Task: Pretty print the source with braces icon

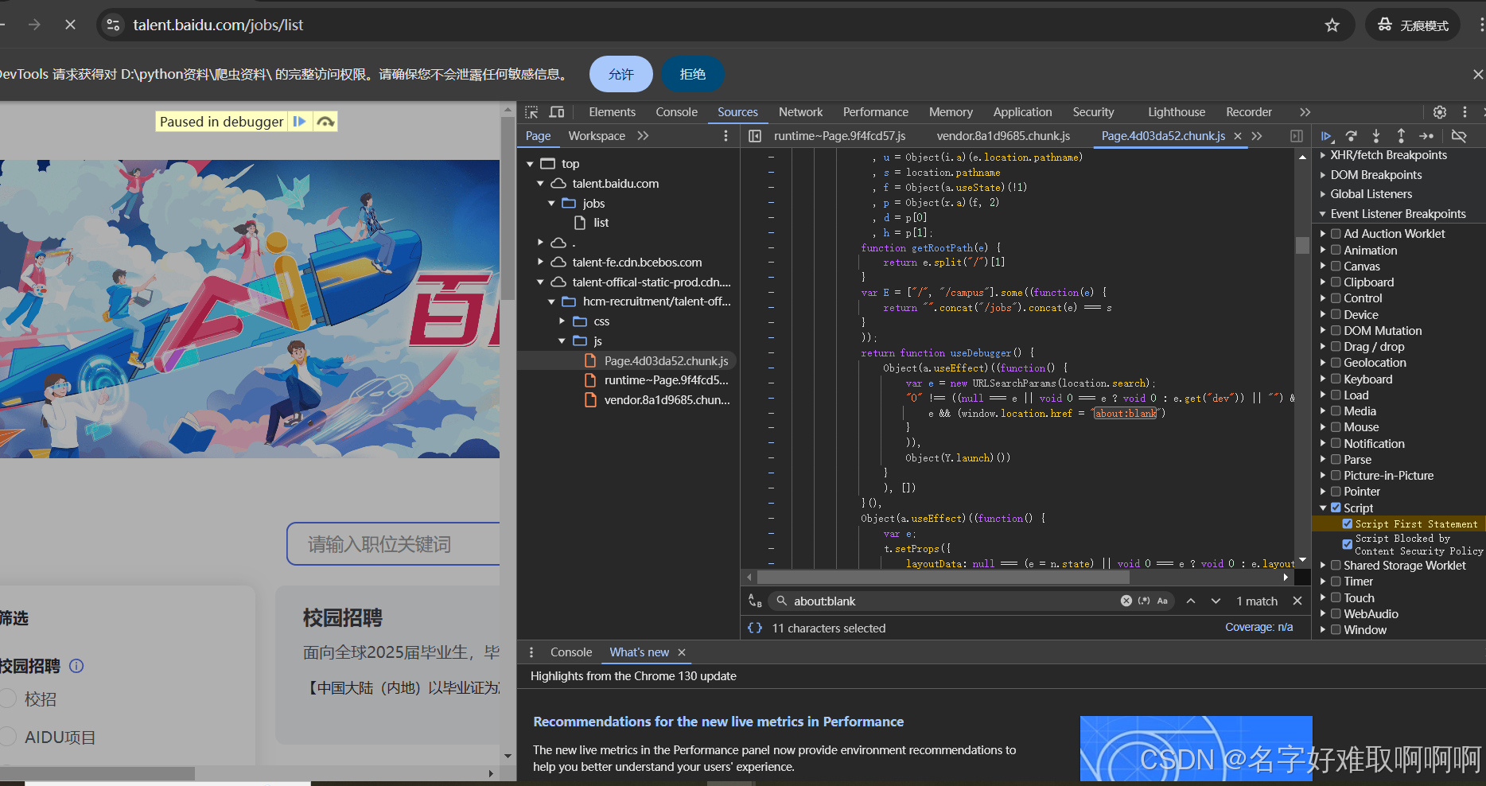Action: pyautogui.click(x=755, y=628)
